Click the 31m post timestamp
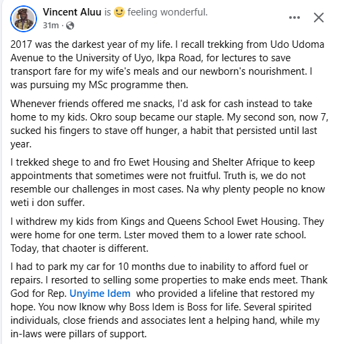 click(x=51, y=26)
